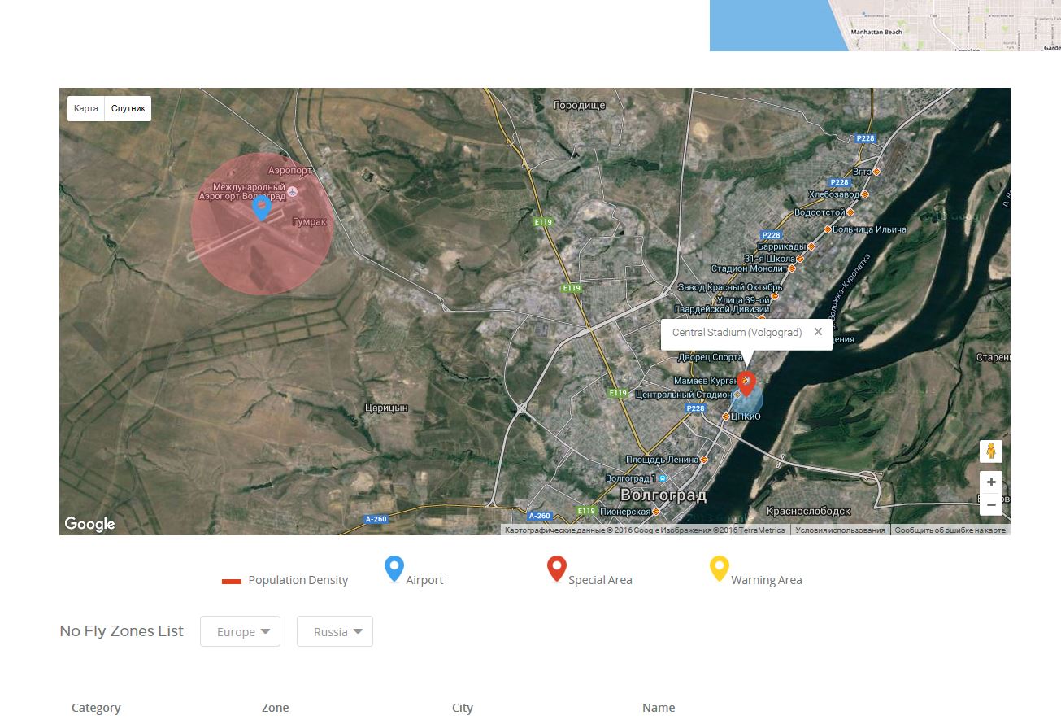1061x724 pixels.
Task: Click the yellow Warning Area legend pin
Action: pyautogui.click(x=720, y=569)
